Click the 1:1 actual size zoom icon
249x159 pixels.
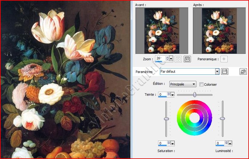pyautogui.click(x=187, y=59)
